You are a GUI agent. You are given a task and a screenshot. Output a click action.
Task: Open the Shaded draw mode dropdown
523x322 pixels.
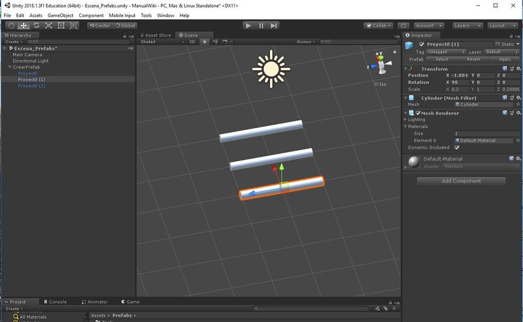coord(162,42)
